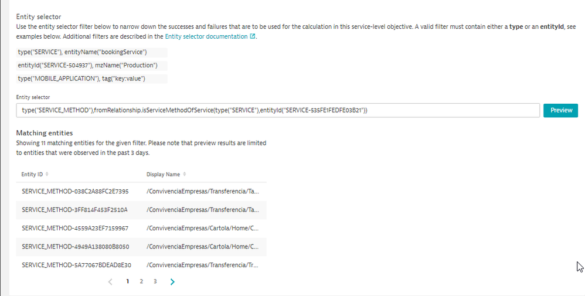This screenshot has height=296, width=585.
Task: Click the external link icon beside documentation
Action: [x=253, y=36]
